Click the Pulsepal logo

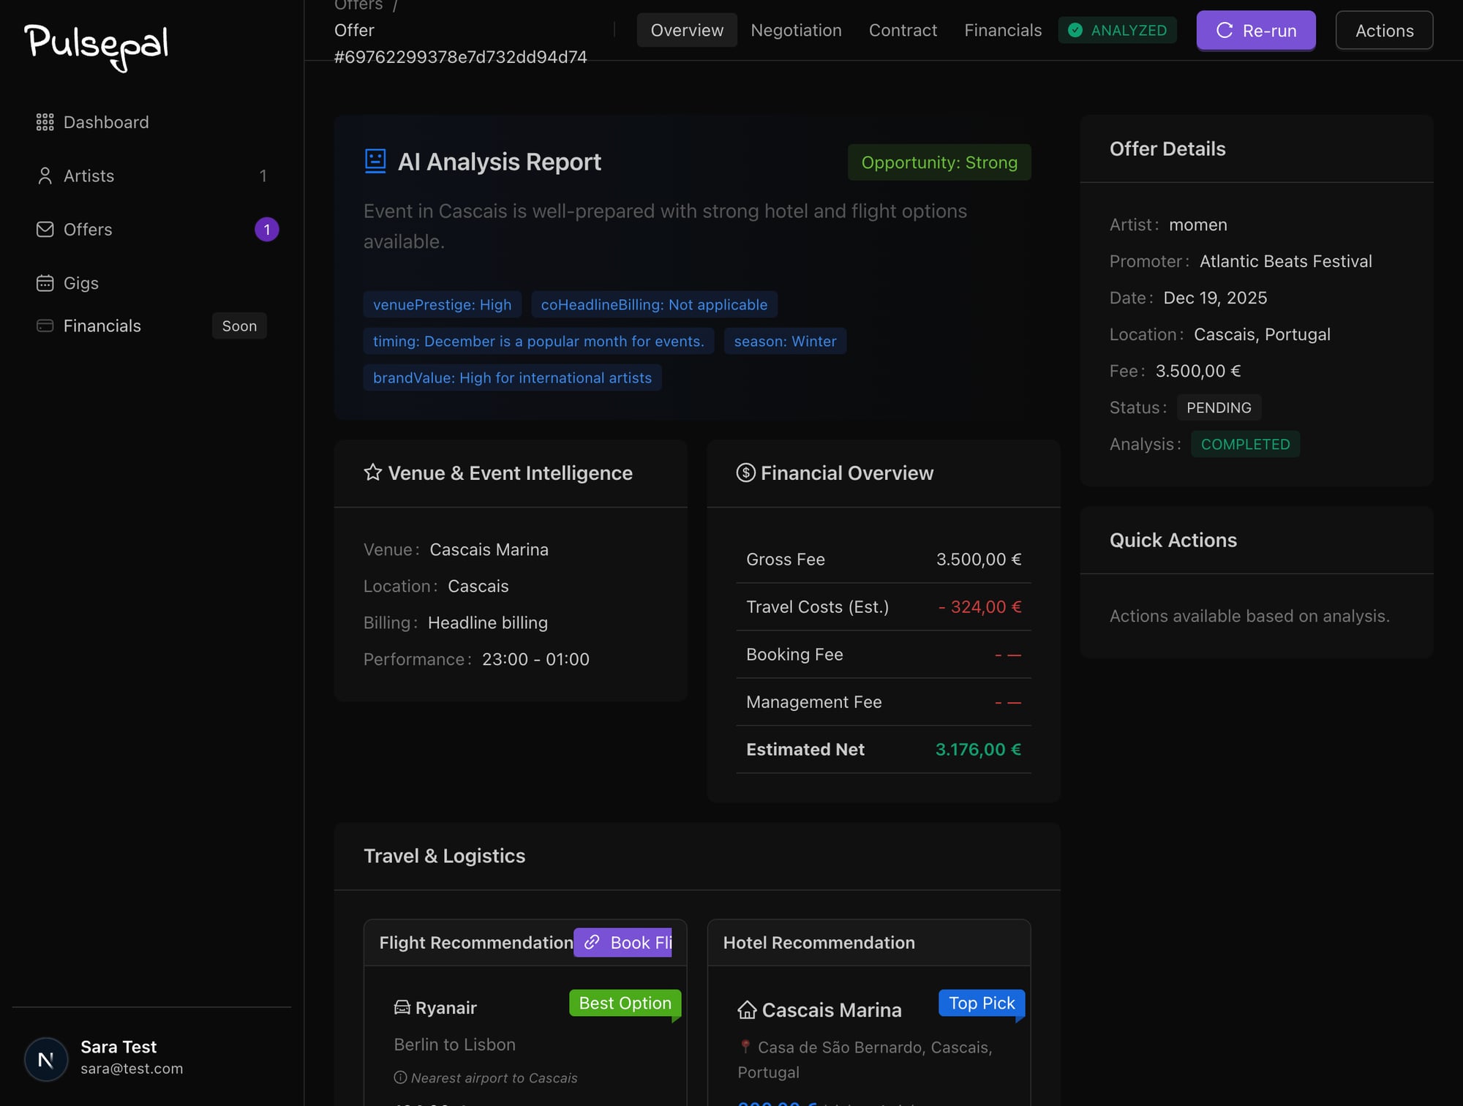[95, 48]
